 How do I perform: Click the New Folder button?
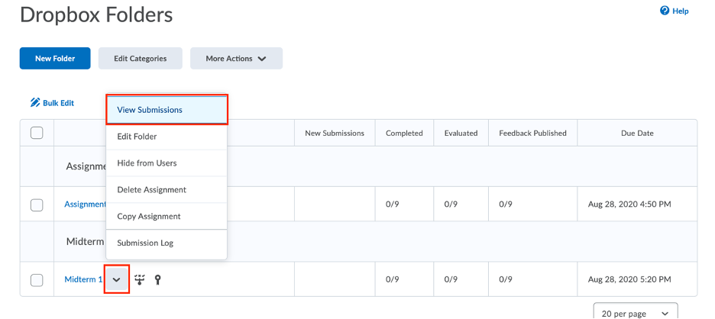point(55,58)
